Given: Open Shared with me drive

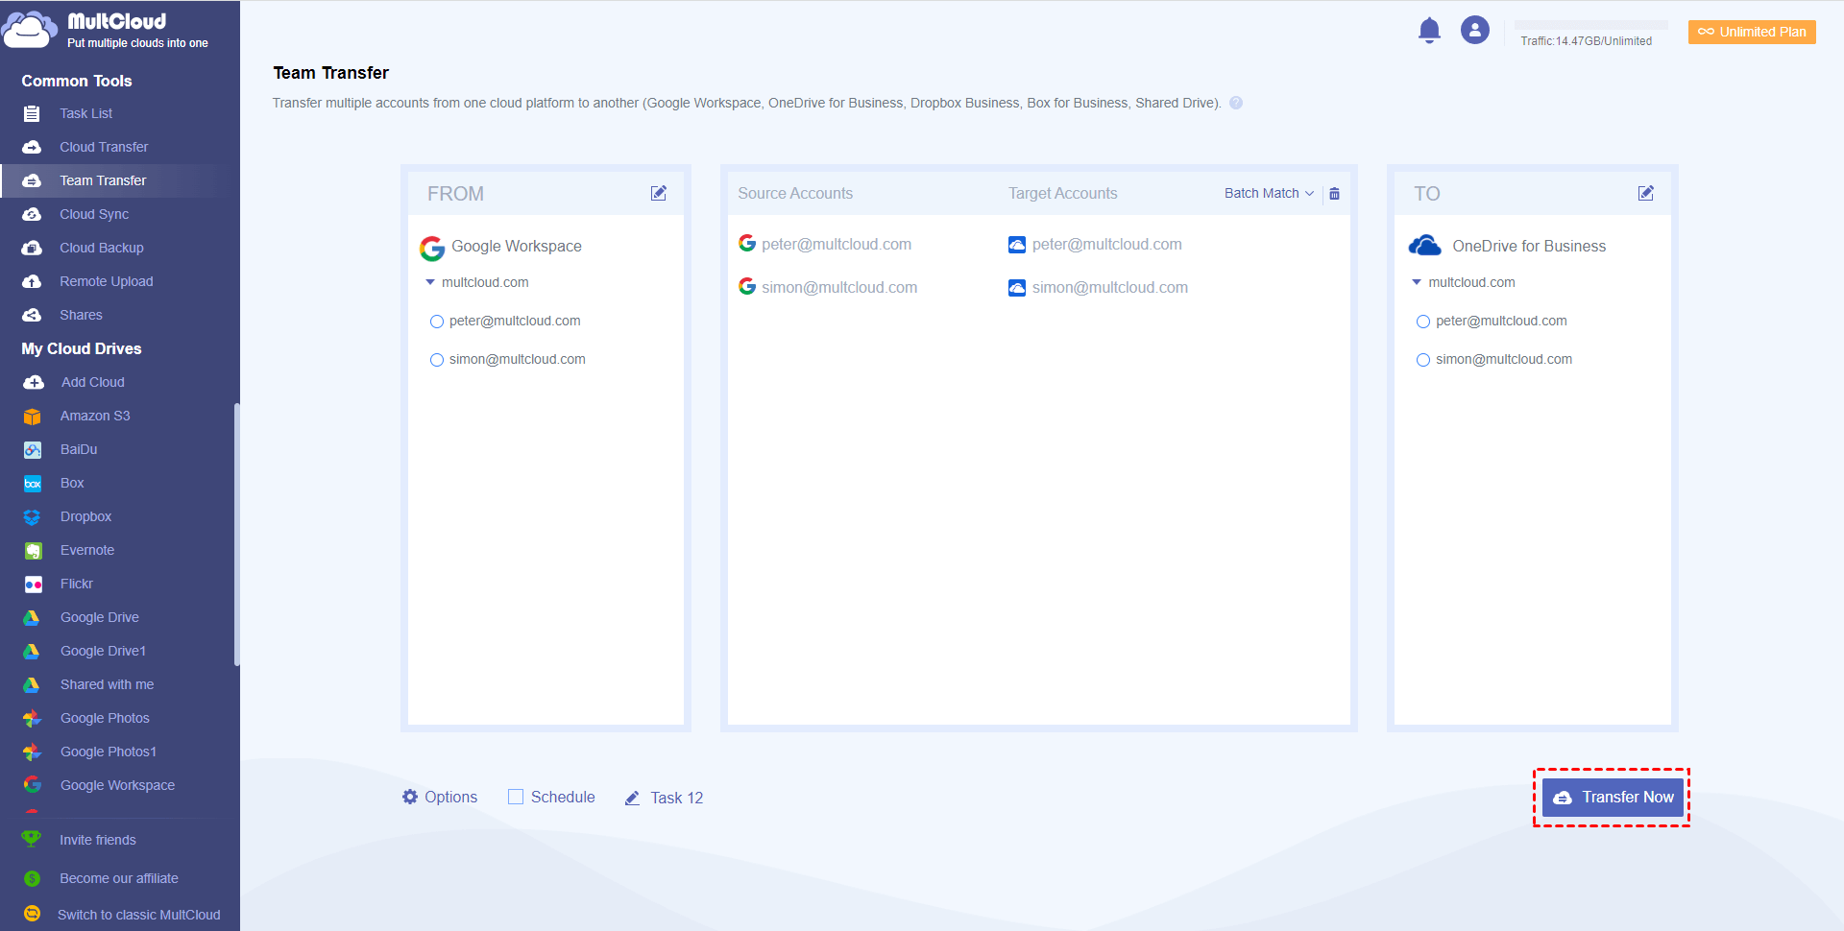Looking at the screenshot, I should 107,684.
